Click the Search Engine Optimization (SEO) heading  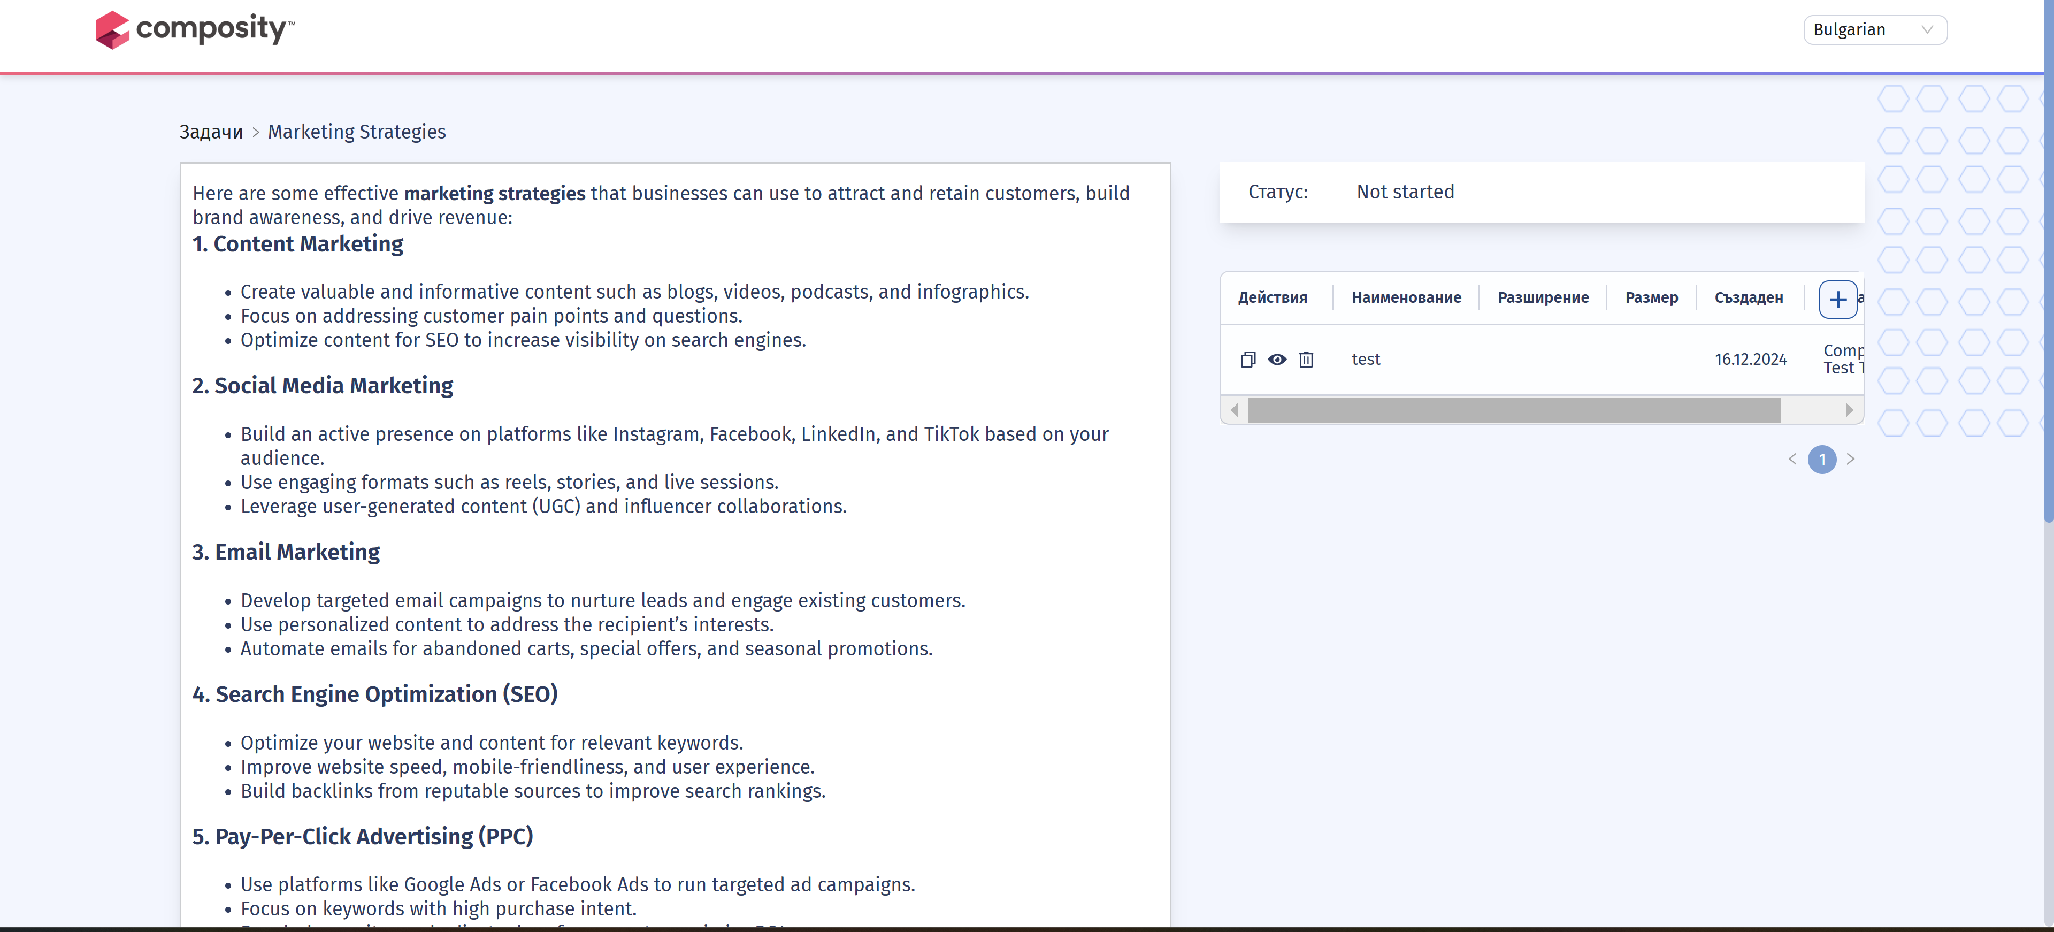(x=375, y=694)
